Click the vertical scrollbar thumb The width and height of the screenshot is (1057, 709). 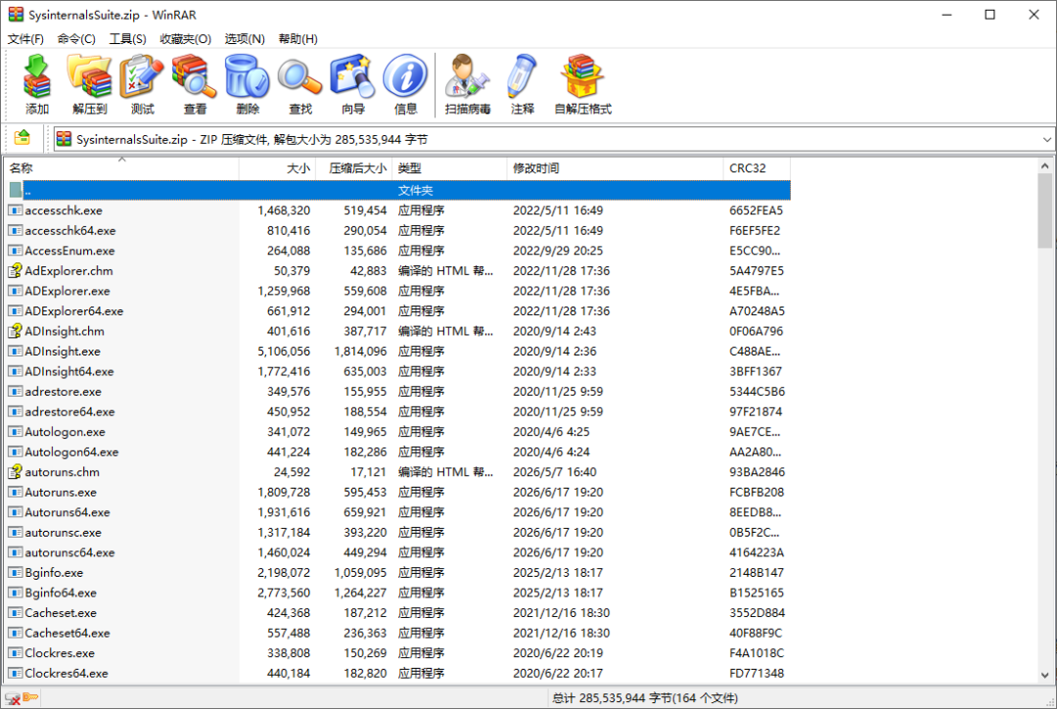[1045, 211]
